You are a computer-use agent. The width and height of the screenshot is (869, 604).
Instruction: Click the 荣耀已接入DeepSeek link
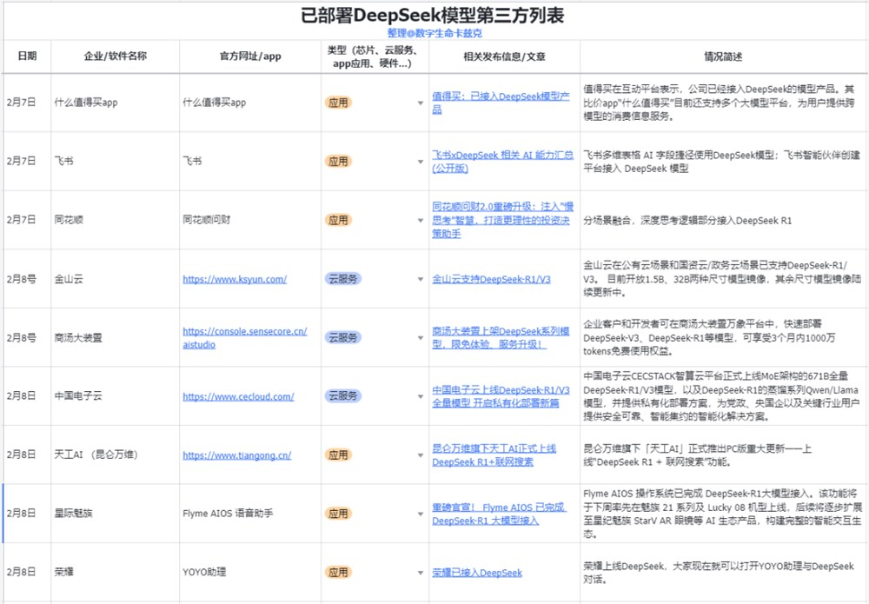tap(479, 572)
